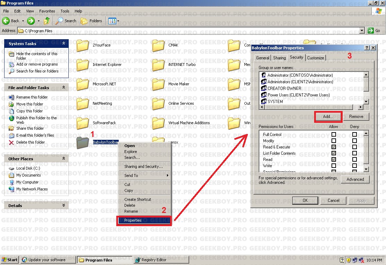Expand the Details panel
This screenshot has width=386, height=265.
click(64, 205)
